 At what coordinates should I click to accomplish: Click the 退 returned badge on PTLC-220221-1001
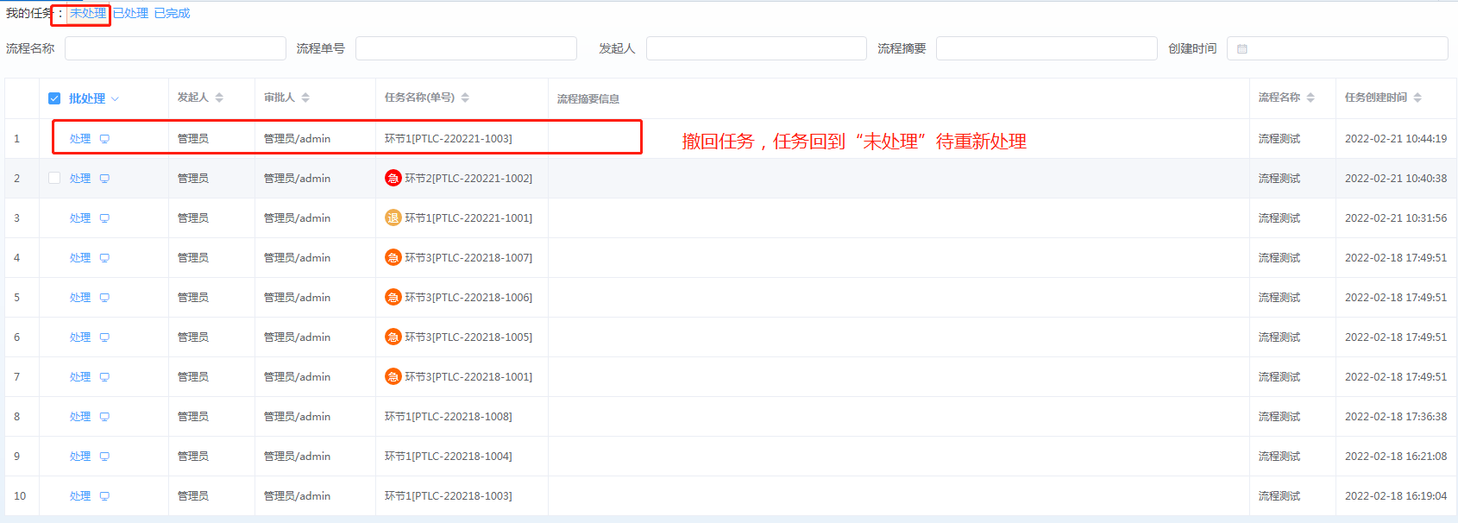point(393,218)
